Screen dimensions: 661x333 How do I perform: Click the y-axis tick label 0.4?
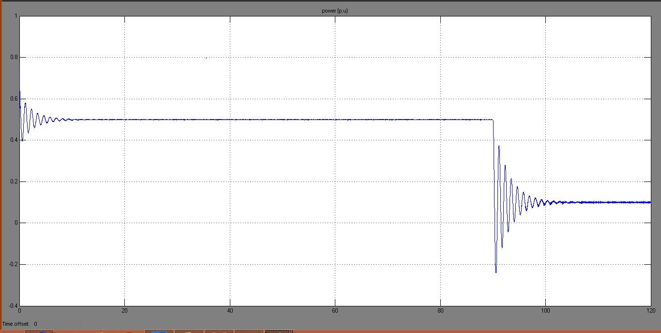14,140
